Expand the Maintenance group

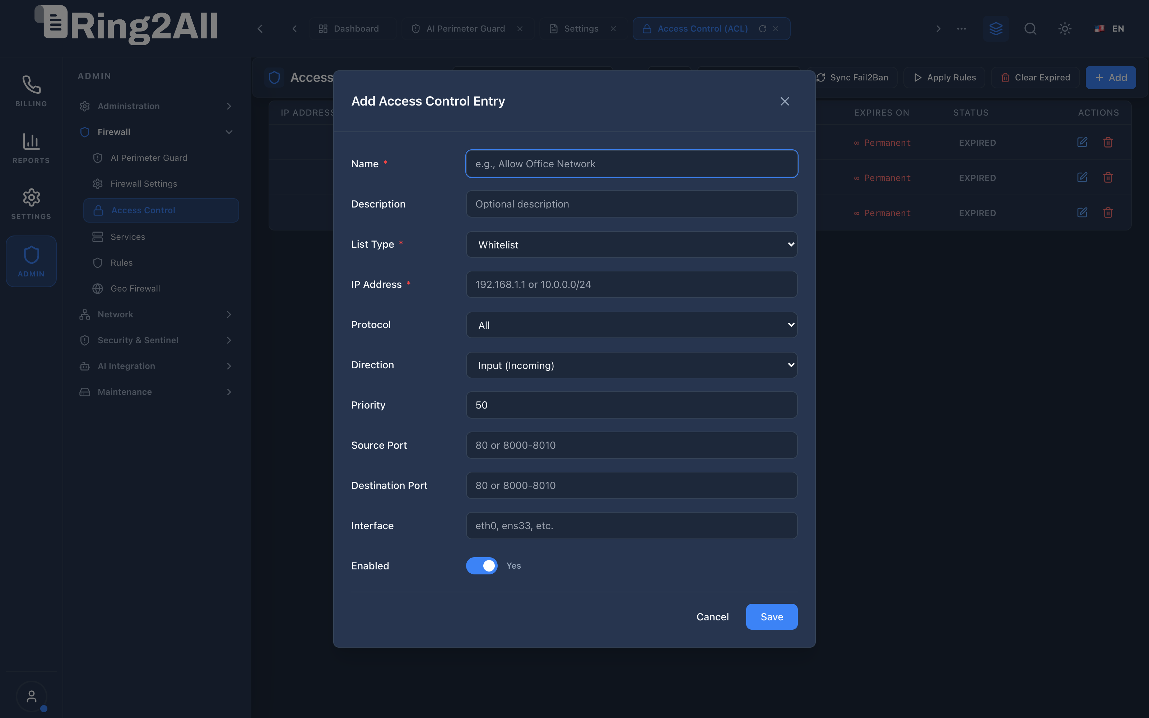[156, 392]
